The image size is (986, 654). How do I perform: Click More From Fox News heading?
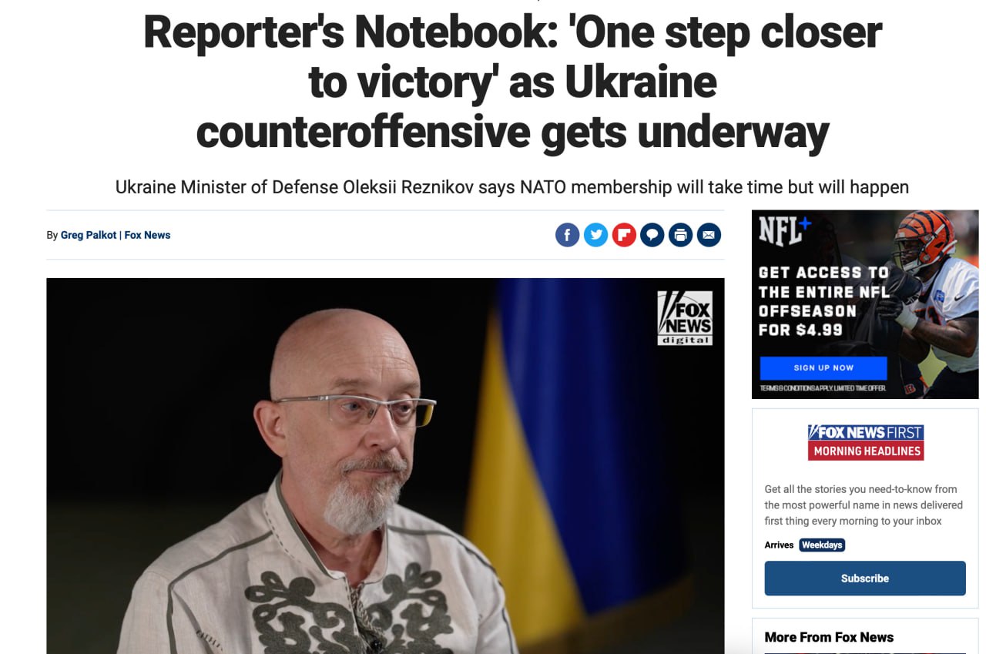pos(829,637)
